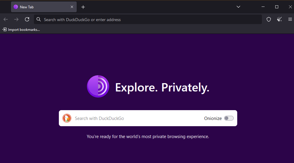Maximize the browser window

click(276, 7)
